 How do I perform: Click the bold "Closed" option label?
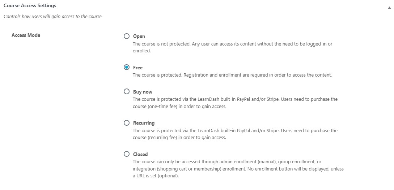point(140,154)
